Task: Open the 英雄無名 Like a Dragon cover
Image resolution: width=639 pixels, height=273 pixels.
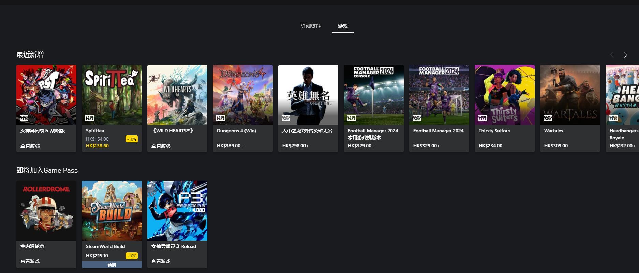Action: click(308, 95)
